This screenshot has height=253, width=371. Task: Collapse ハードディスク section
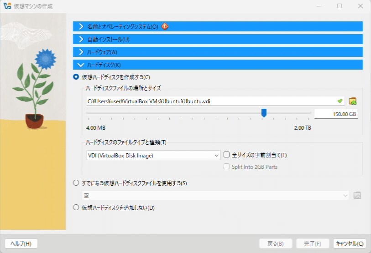coord(218,65)
